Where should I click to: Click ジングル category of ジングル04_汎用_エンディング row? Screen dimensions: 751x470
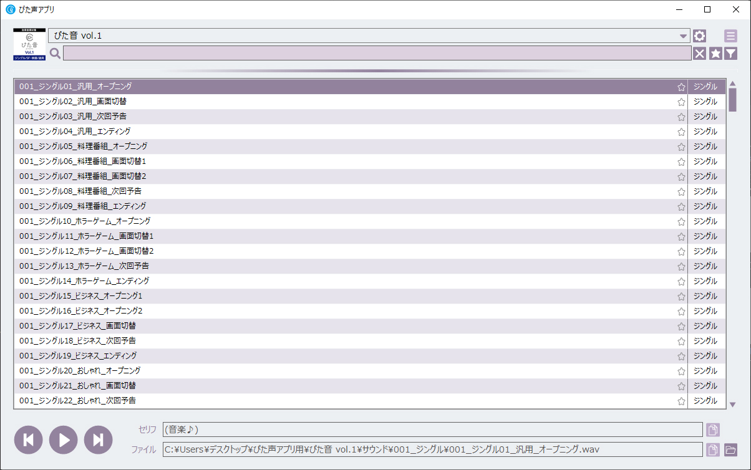pos(705,132)
